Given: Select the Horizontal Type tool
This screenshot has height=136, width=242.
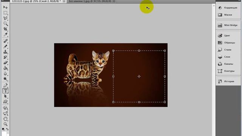Looking at the screenshot, I should coord(5,91).
